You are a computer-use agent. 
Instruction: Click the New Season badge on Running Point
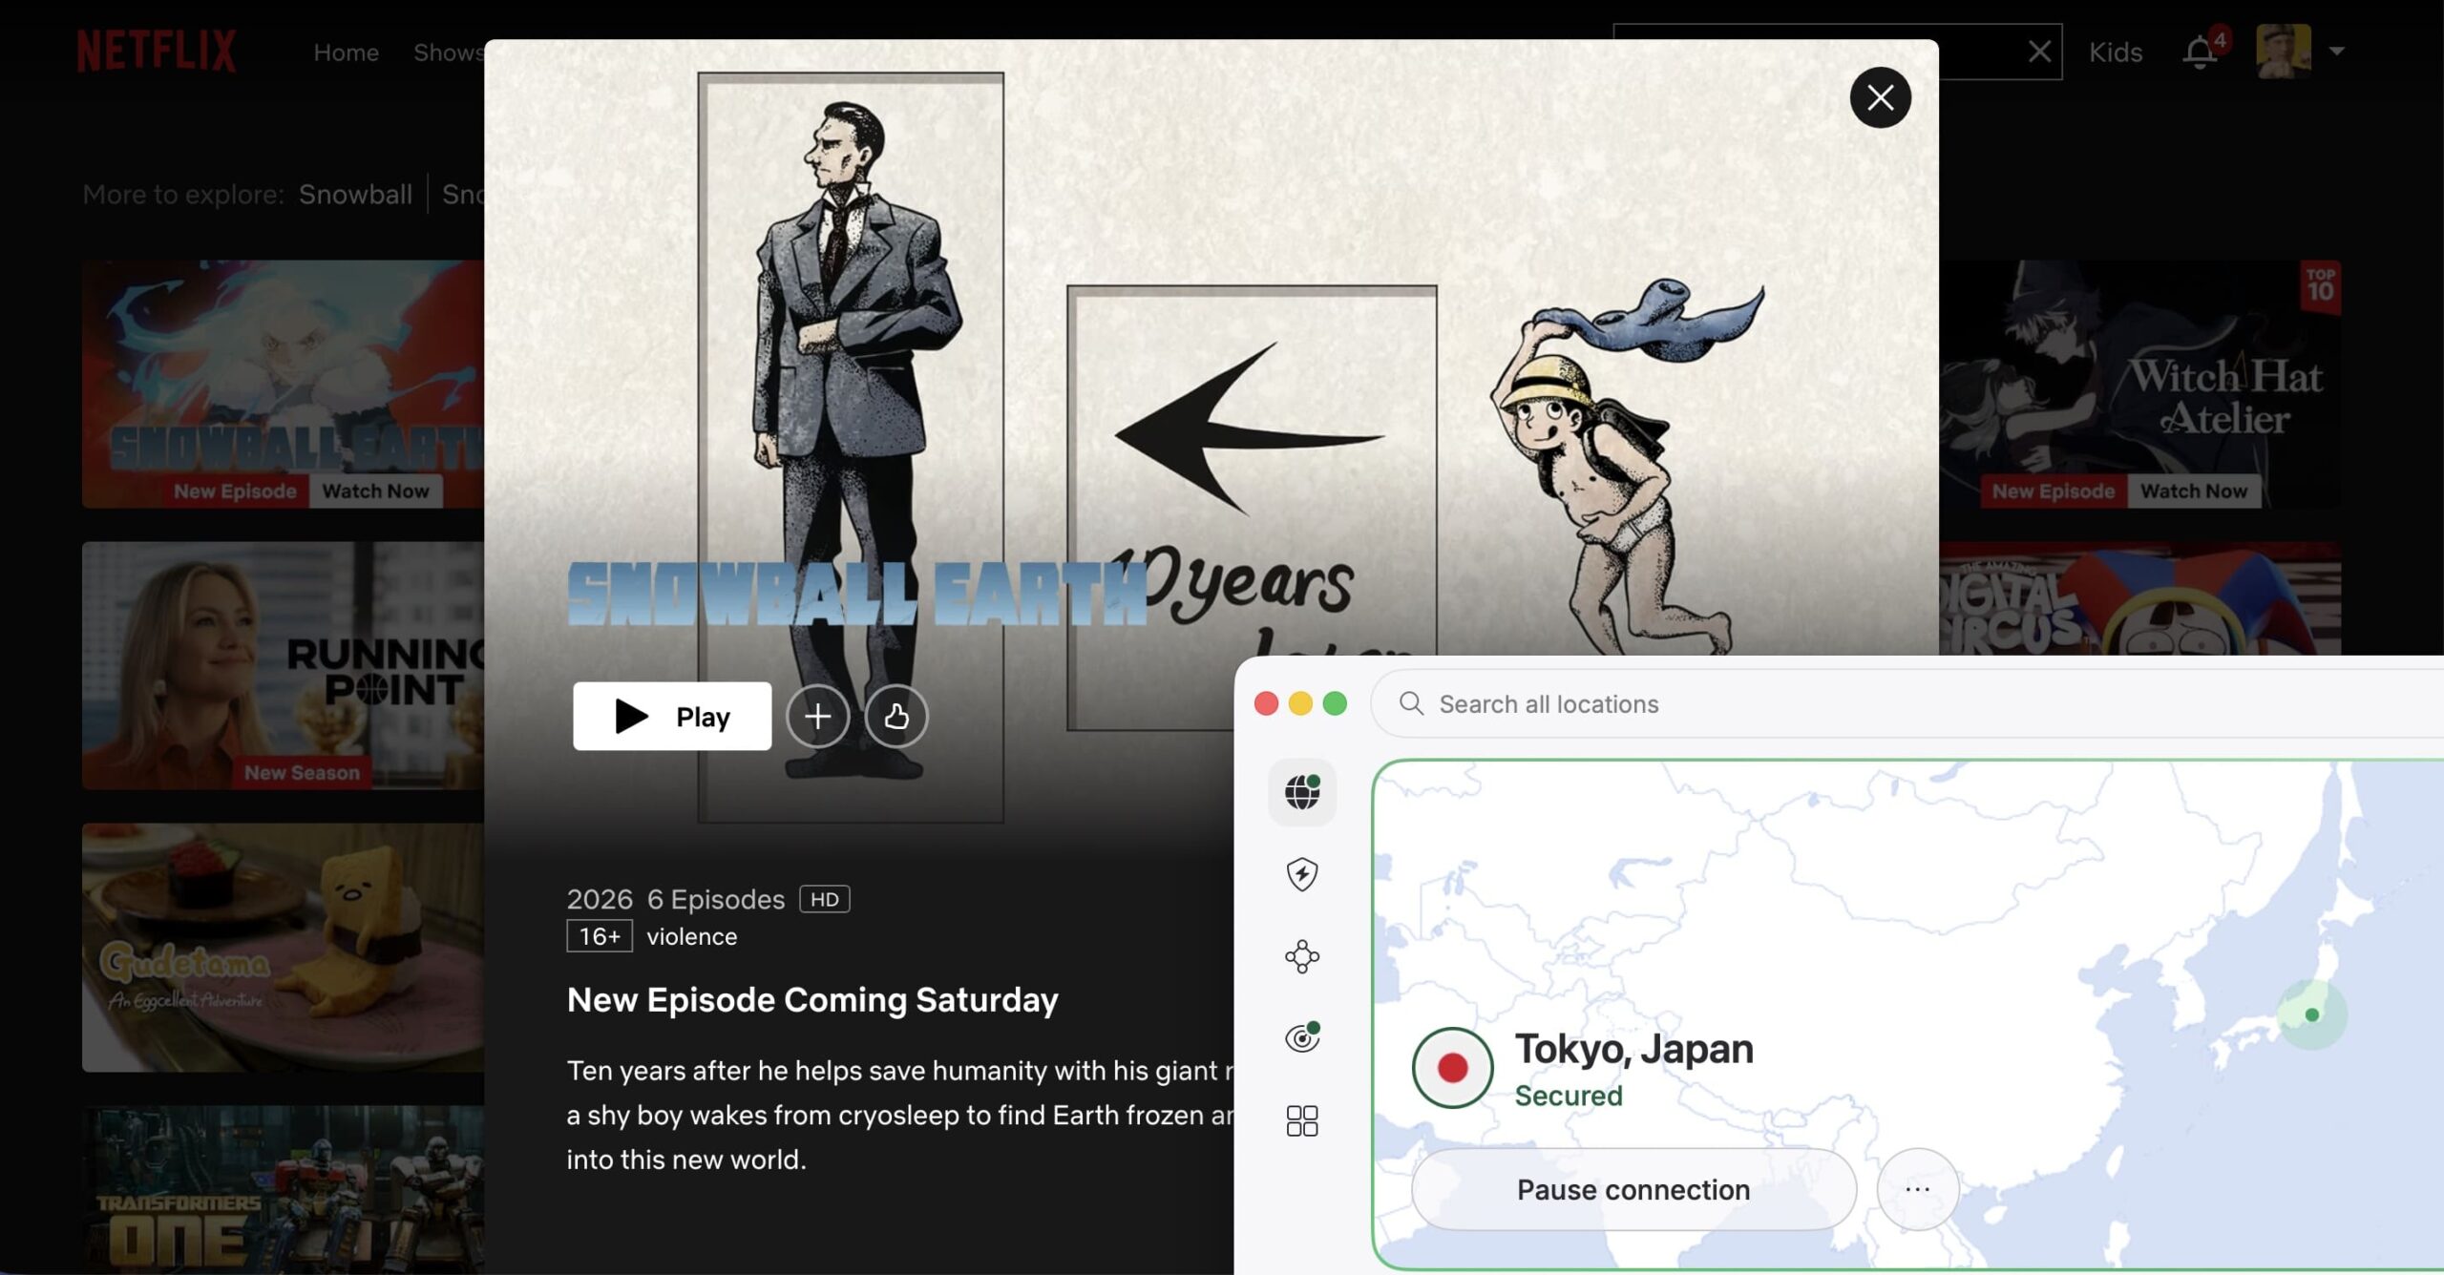click(x=302, y=772)
